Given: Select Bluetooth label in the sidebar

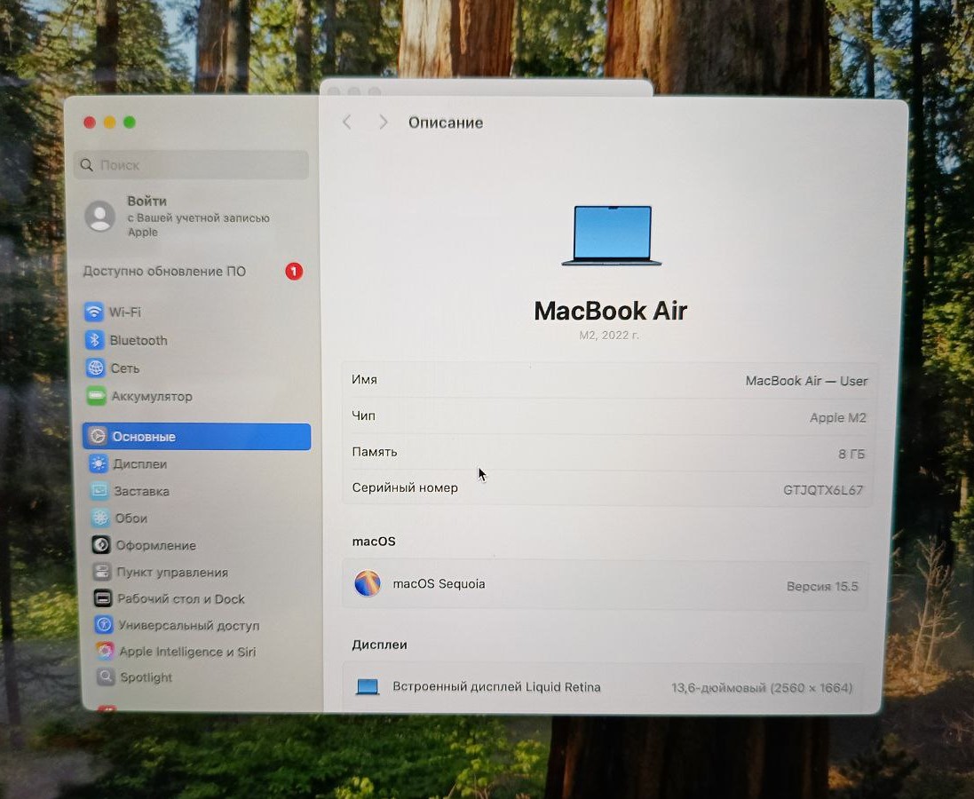Looking at the screenshot, I should [139, 341].
